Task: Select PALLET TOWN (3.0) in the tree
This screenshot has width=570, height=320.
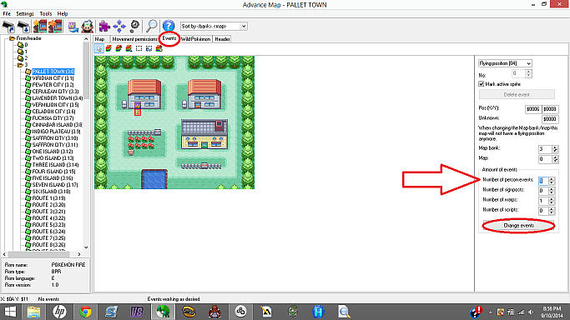Action: coord(53,72)
